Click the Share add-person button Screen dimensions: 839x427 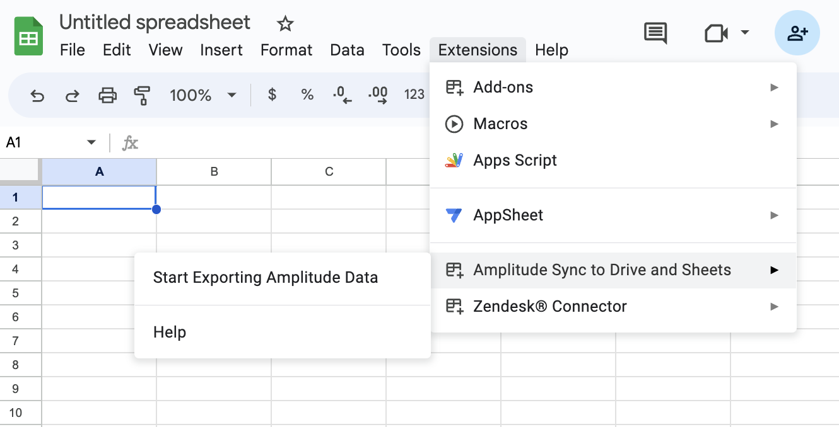coord(797,33)
